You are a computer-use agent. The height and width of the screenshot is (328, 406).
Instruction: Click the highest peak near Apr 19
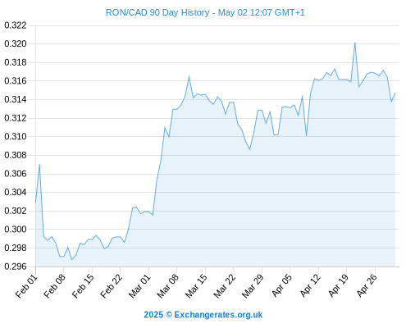354,43
